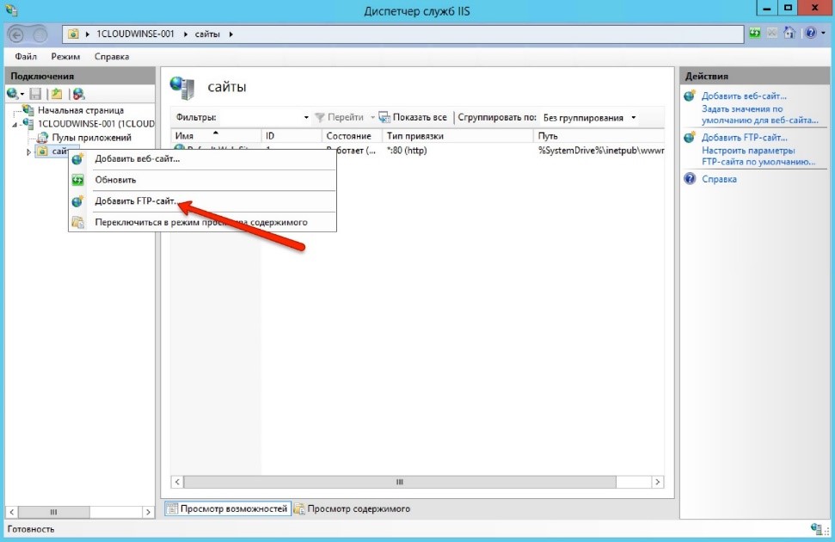Click the Пулы приложений icon in tree
This screenshot has width=835, height=542.
tap(43, 138)
